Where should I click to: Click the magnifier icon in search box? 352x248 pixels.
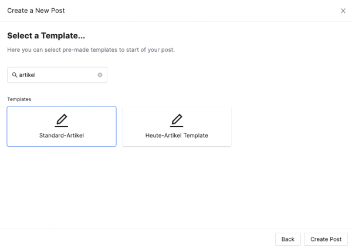tap(15, 75)
